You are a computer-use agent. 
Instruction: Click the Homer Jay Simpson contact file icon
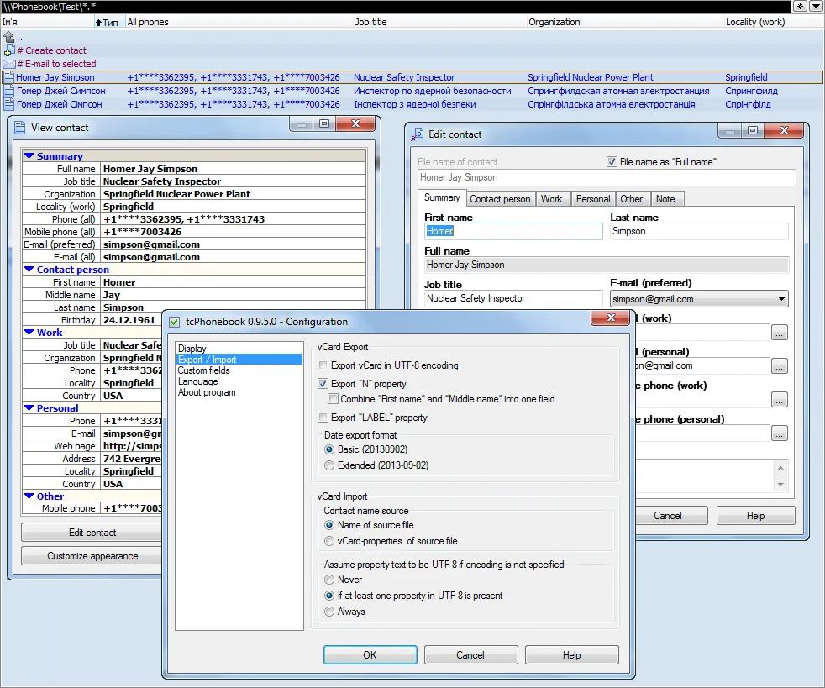coord(8,77)
